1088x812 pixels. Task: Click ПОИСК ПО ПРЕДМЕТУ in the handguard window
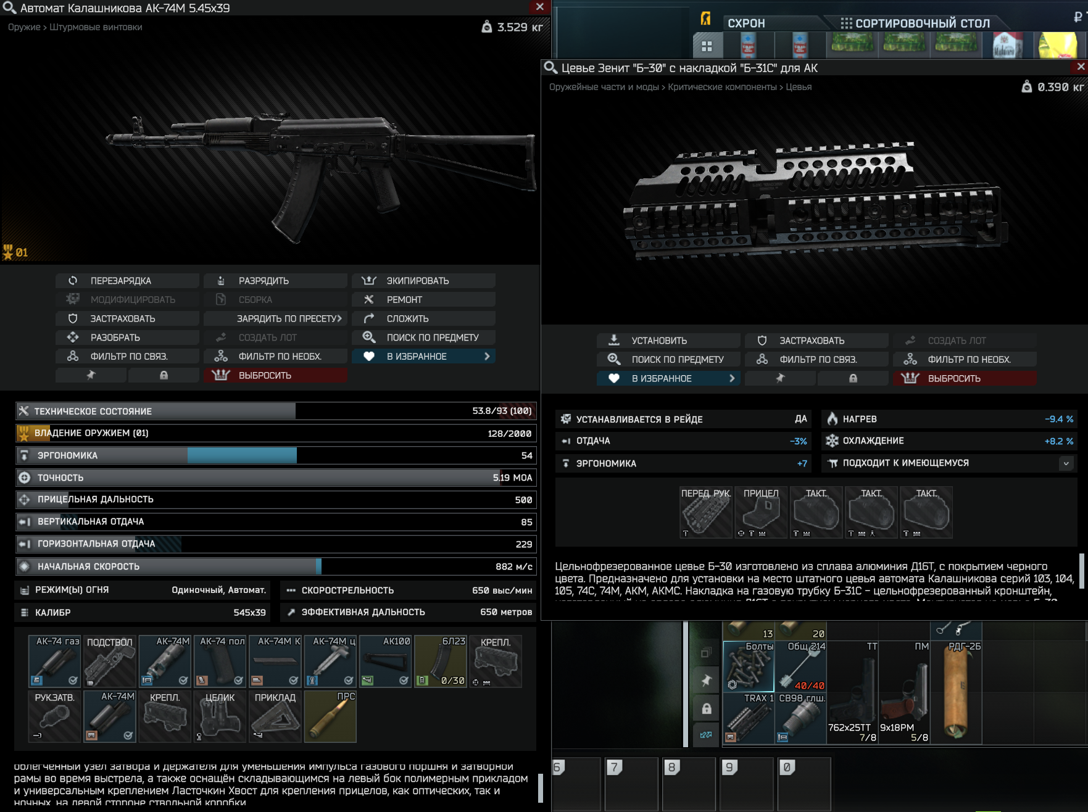point(668,360)
